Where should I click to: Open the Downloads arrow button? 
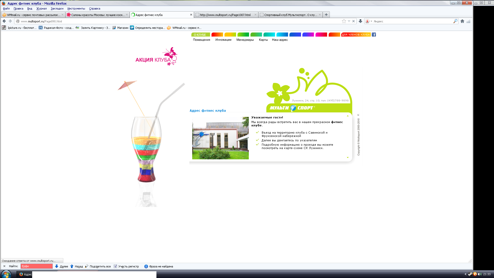[x=360, y=21]
